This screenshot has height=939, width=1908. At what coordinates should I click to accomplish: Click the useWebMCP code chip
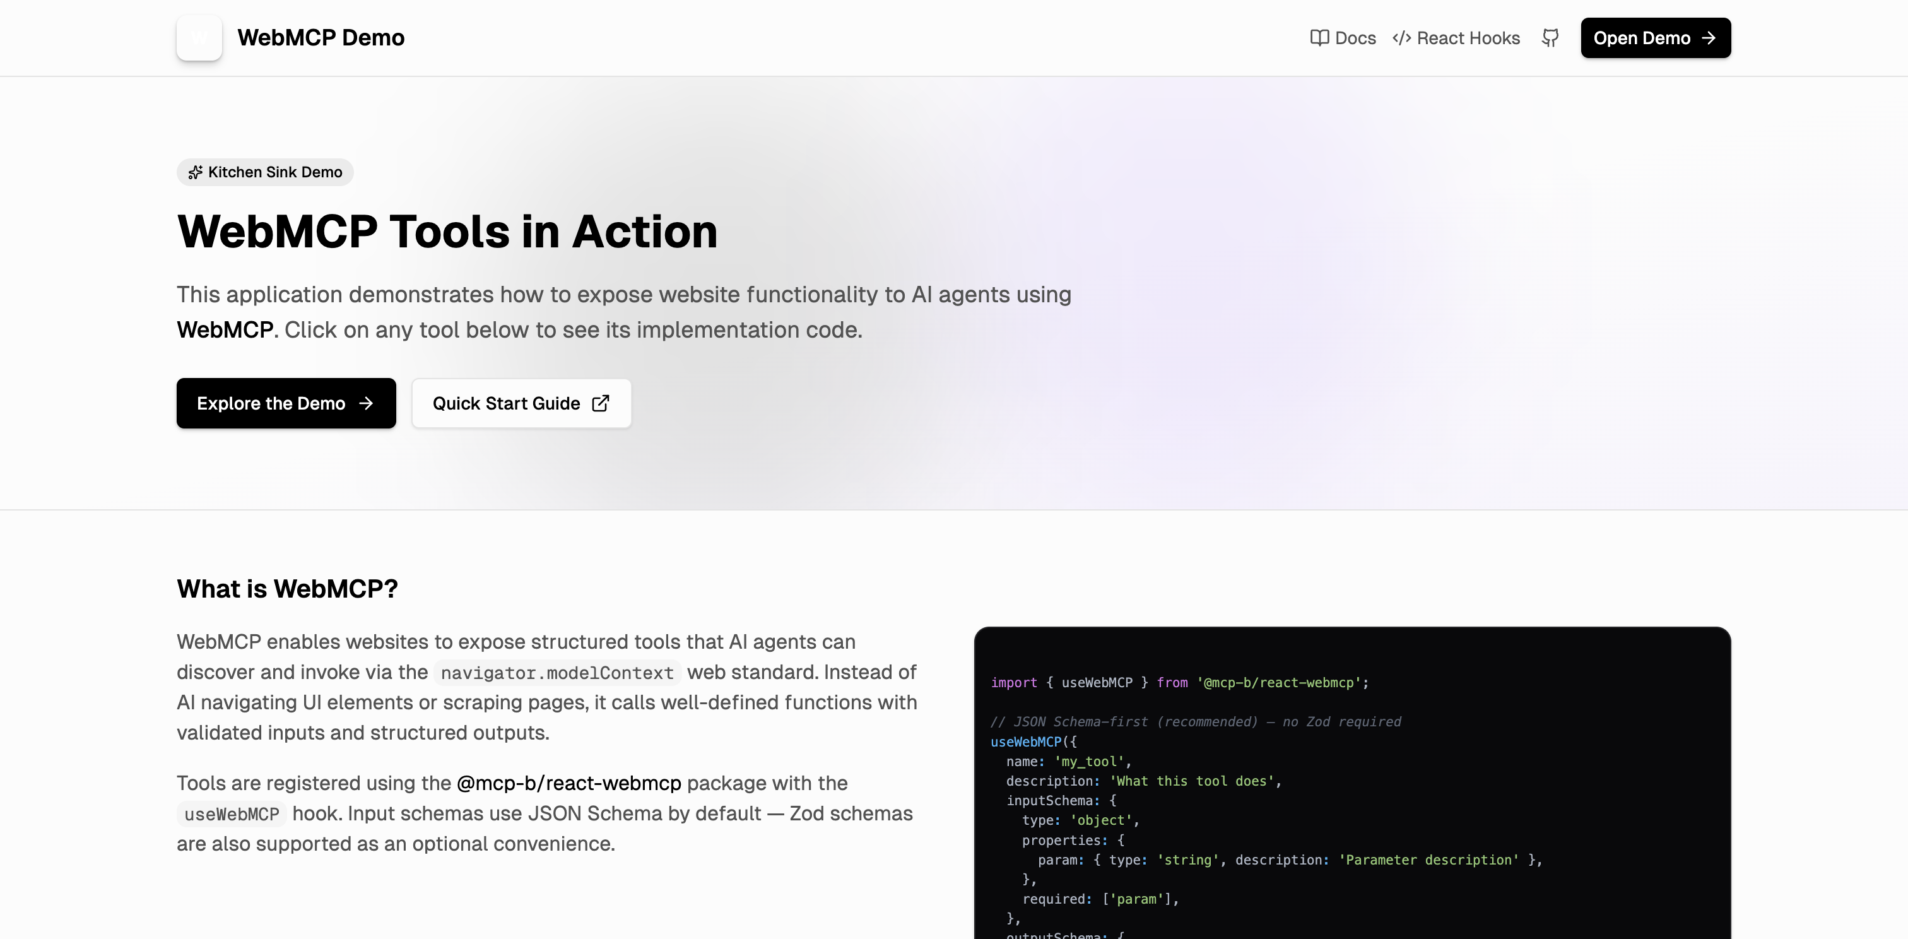pos(231,813)
